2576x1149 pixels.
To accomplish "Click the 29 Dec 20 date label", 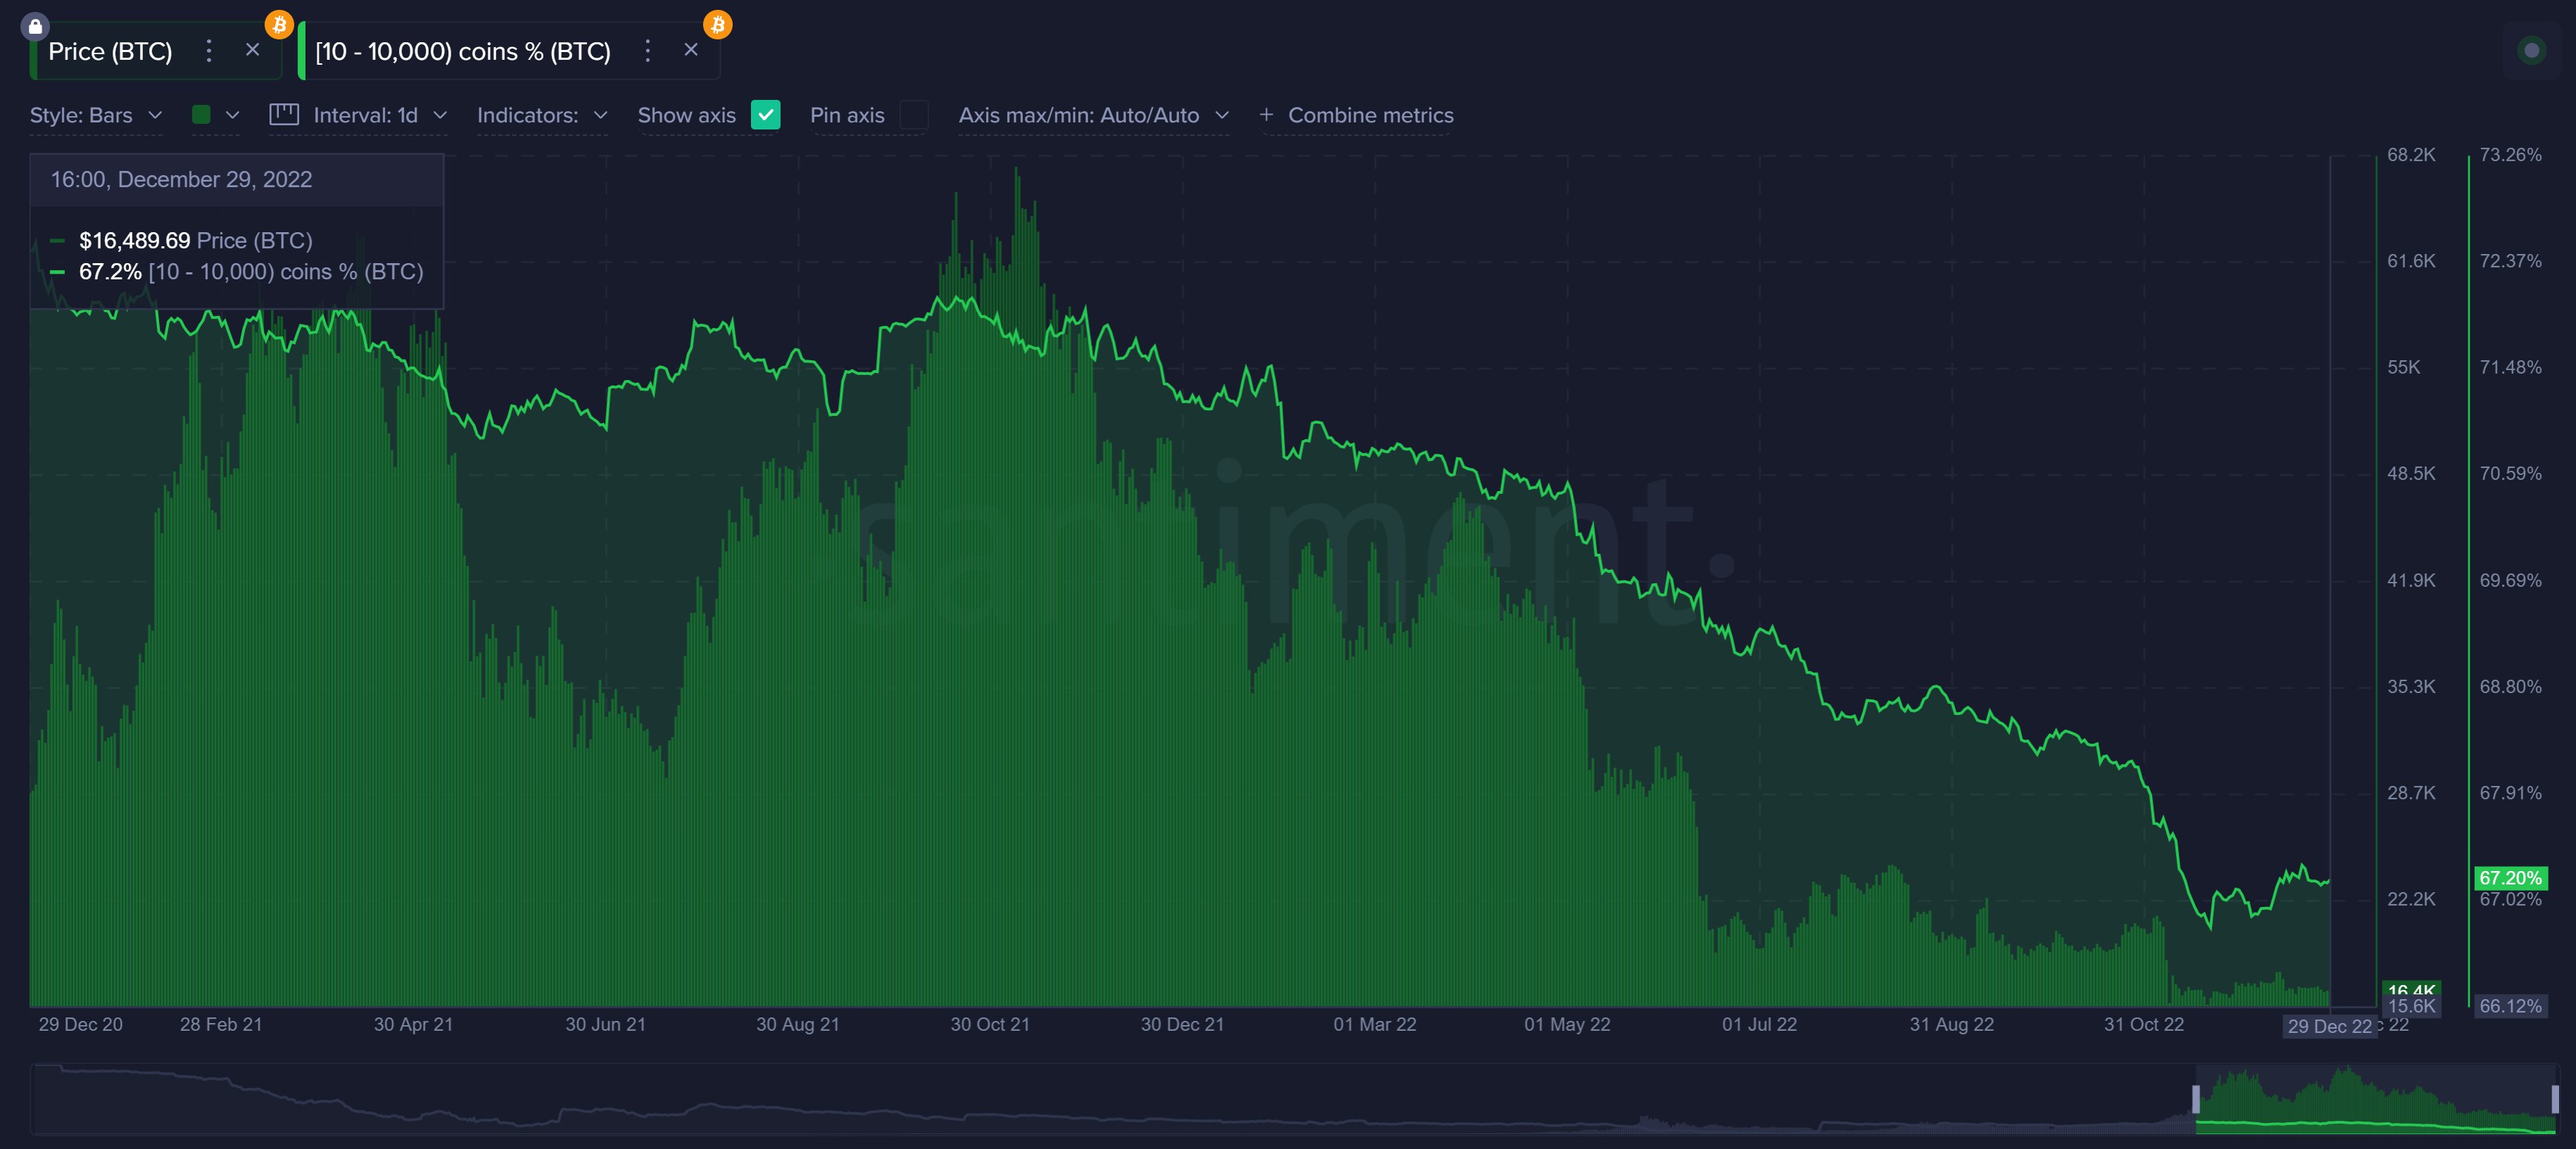I will click(80, 1024).
